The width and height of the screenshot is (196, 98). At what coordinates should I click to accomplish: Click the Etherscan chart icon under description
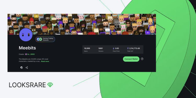(x=21, y=68)
